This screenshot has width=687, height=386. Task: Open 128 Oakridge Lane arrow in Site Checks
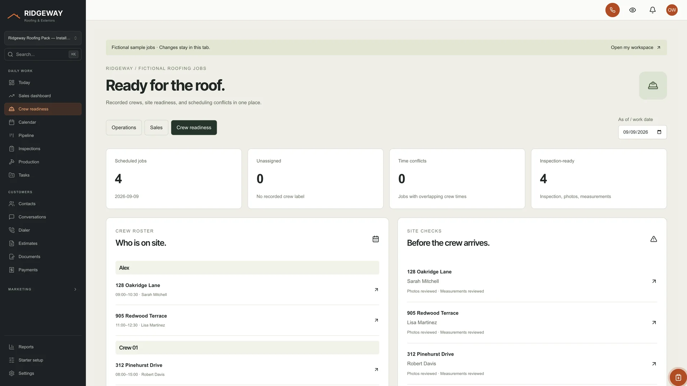pyautogui.click(x=654, y=281)
